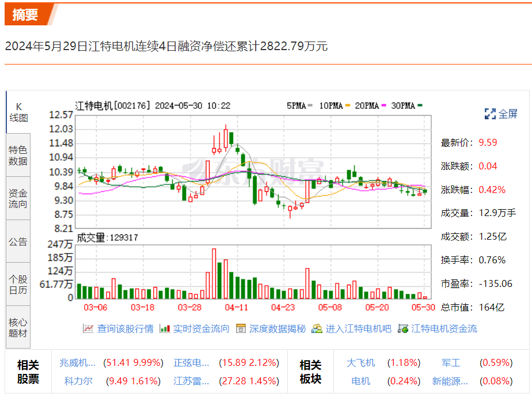Open the 军工 sector link

point(451,362)
